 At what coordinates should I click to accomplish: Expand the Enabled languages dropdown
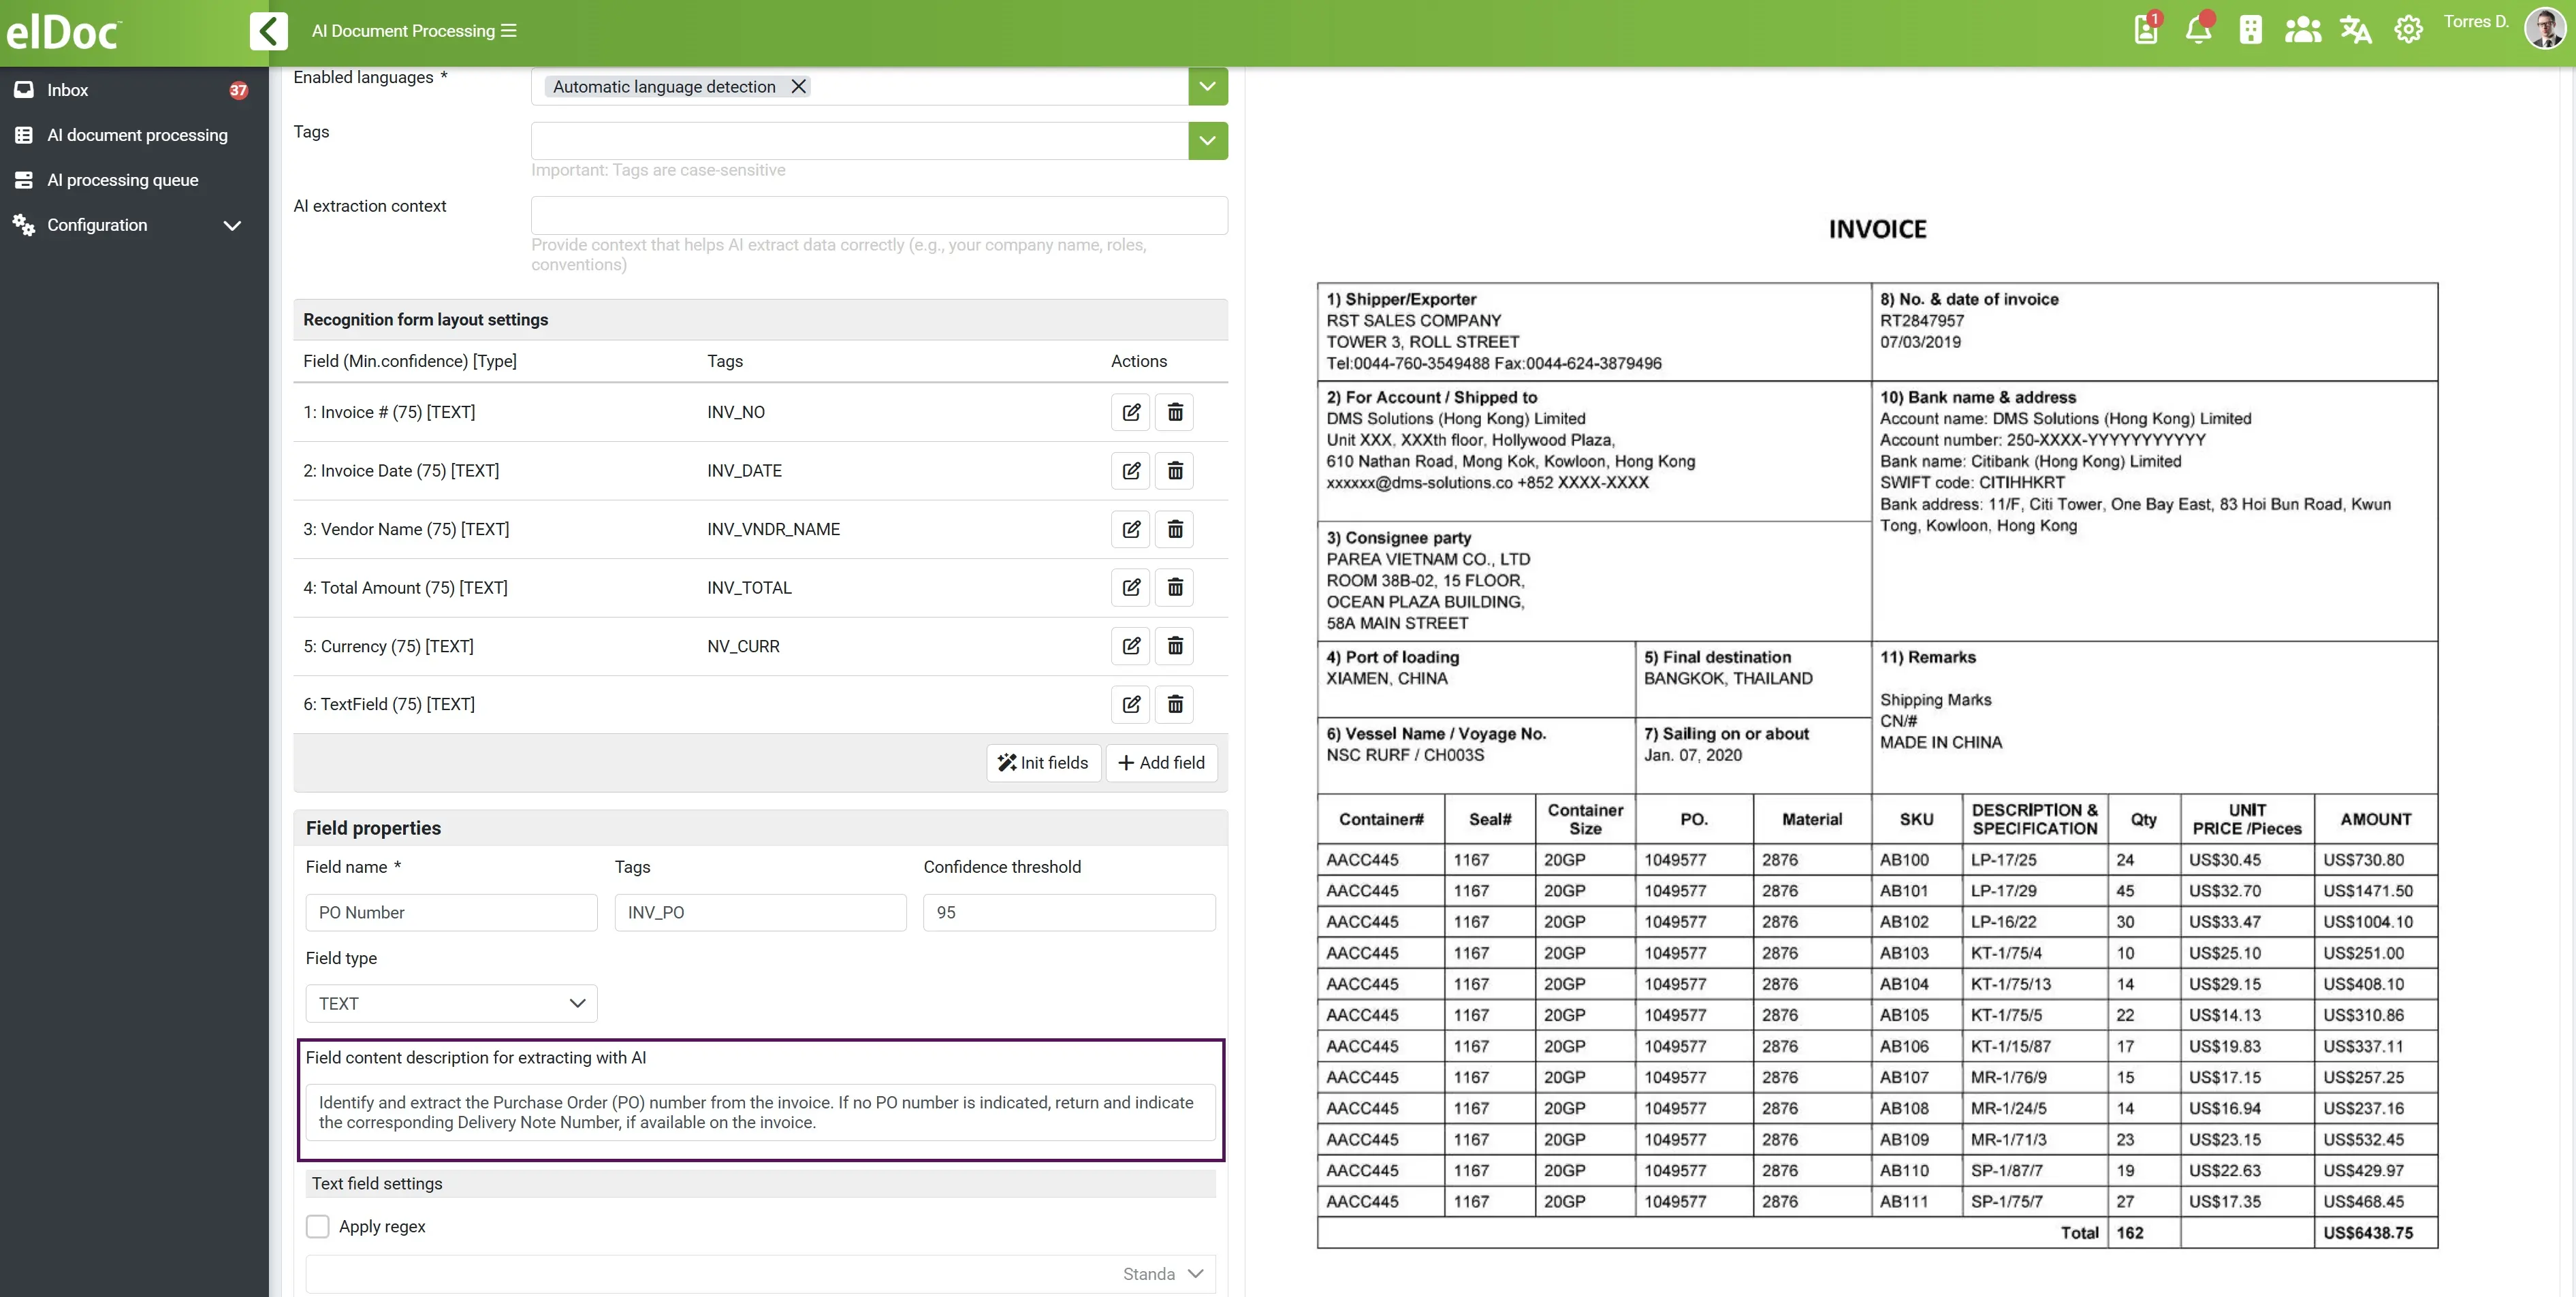pos(1207,86)
